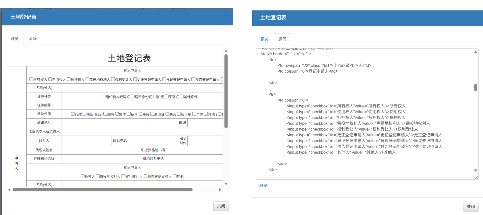Image resolution: width=483 pixels, height=215 pixels.
Task: Click the vertical scrollbar up arrow in form preview
Action: (x=226, y=51)
